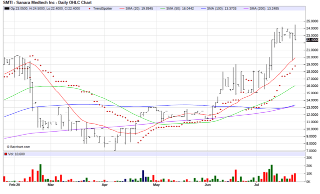Click the tall dark blue volume bar before May
The height and width of the screenshot is (194, 320).
(143, 176)
